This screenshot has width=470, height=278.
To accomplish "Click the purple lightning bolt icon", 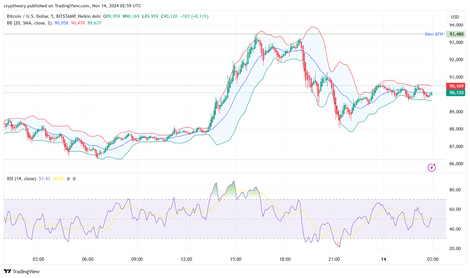I will click(x=432, y=167).
